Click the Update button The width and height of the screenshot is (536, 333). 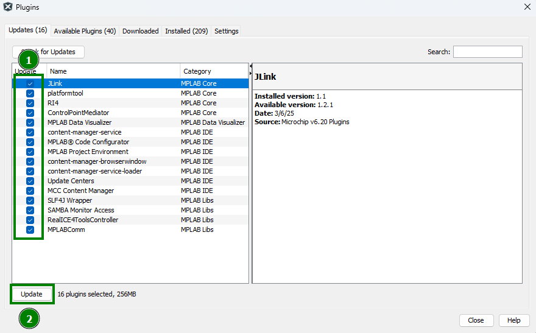[32, 294]
